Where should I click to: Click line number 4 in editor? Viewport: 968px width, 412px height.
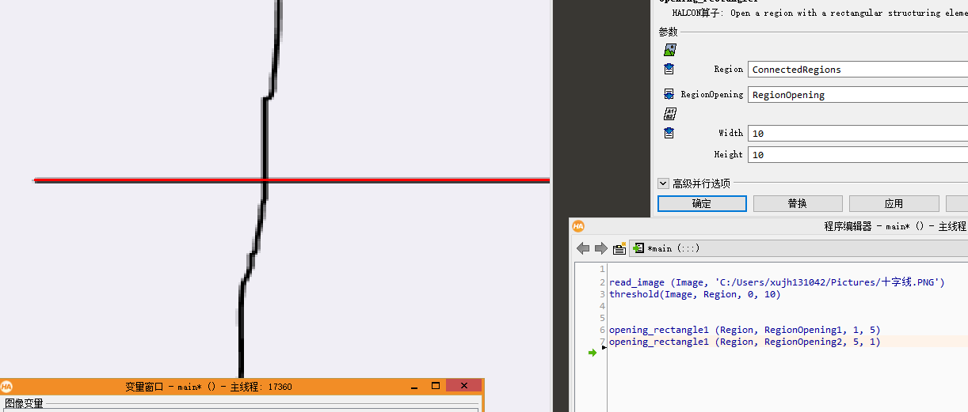602,306
